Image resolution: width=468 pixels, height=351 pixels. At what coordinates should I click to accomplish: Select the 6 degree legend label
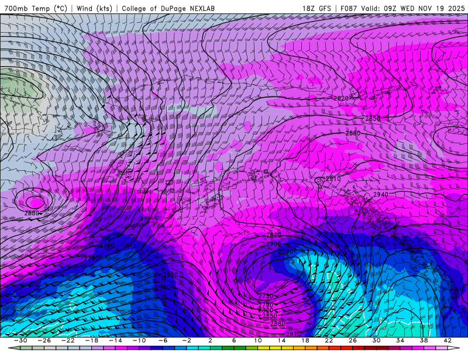click(234, 340)
